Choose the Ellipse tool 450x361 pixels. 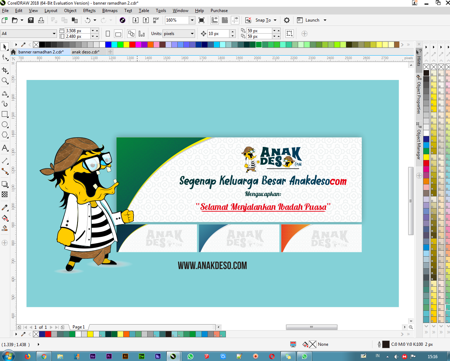point(5,125)
